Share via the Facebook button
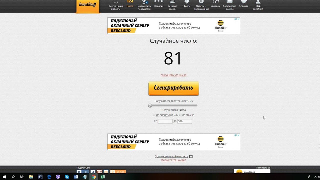320x180 pixels. [x=93, y=172]
